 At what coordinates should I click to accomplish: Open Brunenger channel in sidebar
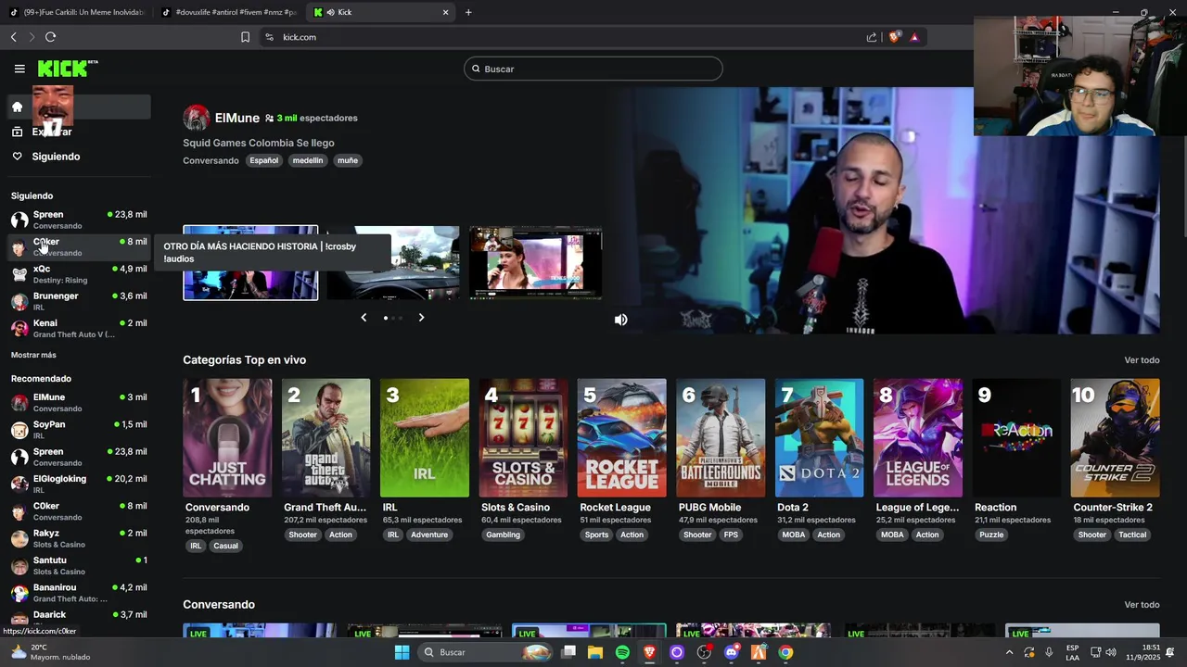(x=79, y=301)
